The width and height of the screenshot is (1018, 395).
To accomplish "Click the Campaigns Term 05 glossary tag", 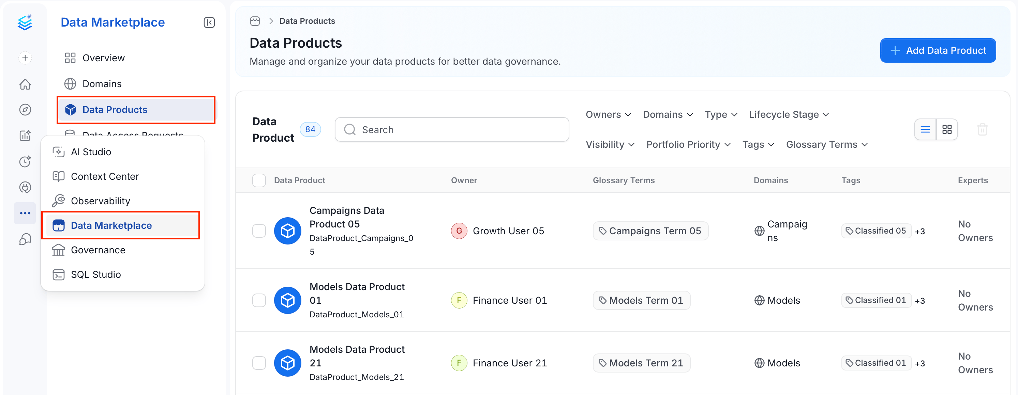I will (x=650, y=231).
